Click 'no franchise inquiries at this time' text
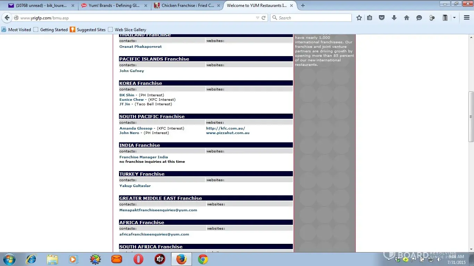This screenshot has height=266, width=474. pyautogui.click(x=152, y=162)
